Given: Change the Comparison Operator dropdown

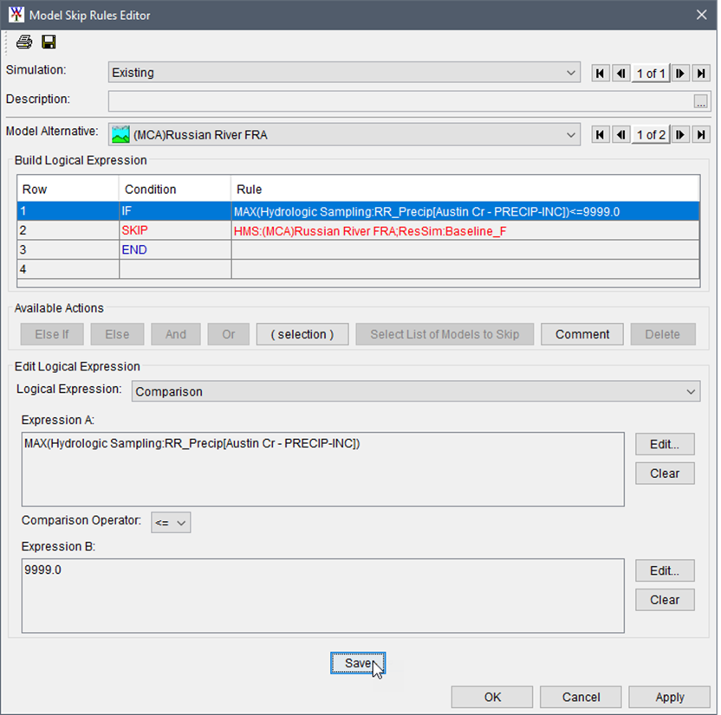Looking at the screenshot, I should coord(170,522).
